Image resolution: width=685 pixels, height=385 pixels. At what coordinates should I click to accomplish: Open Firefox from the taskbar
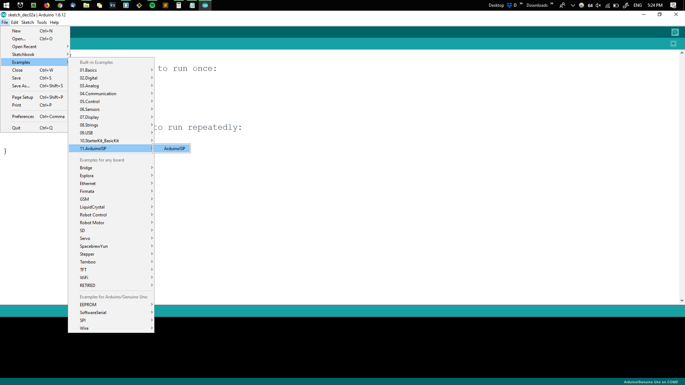point(47,5)
